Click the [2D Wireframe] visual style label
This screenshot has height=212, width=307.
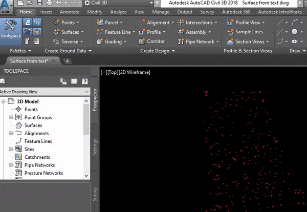[x=134, y=72]
